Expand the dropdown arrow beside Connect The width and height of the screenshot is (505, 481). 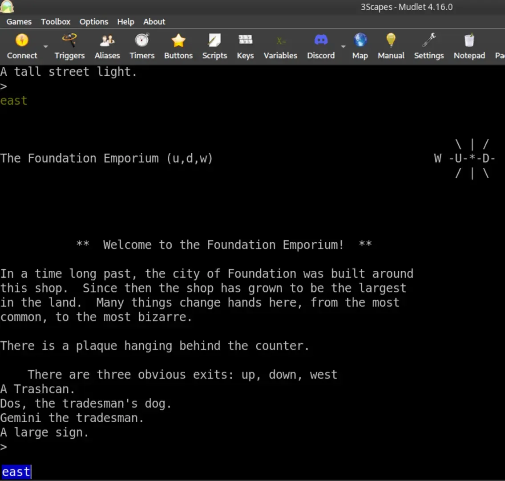(x=45, y=46)
